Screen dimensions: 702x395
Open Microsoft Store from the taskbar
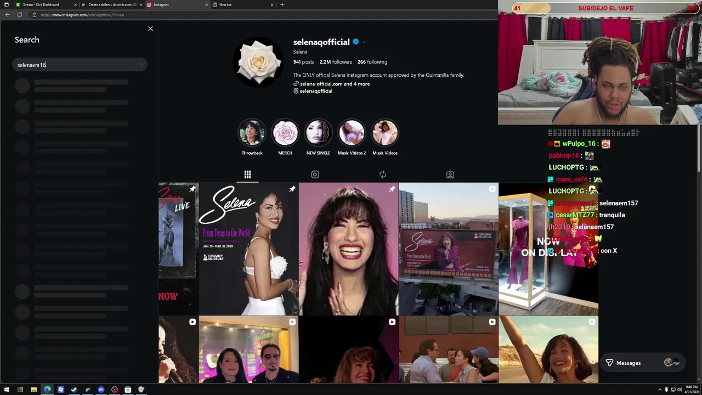point(128,390)
